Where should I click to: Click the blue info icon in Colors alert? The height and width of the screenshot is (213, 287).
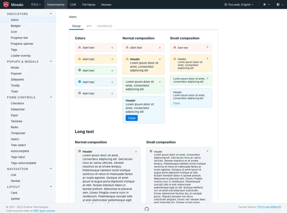click(x=79, y=82)
